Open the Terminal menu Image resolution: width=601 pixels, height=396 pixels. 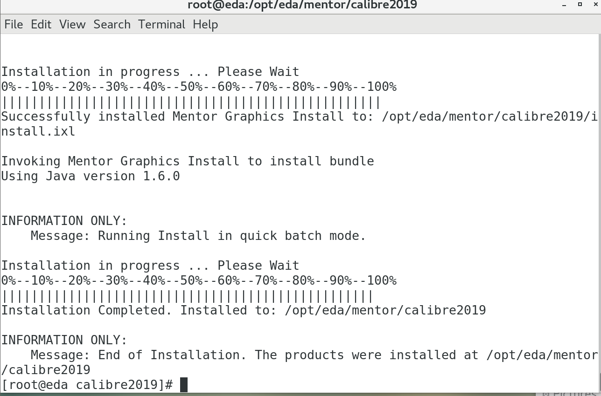coord(161,24)
